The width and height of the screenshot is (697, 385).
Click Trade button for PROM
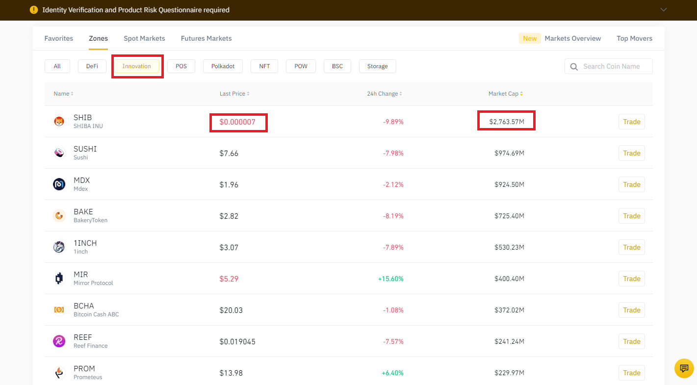pos(632,373)
